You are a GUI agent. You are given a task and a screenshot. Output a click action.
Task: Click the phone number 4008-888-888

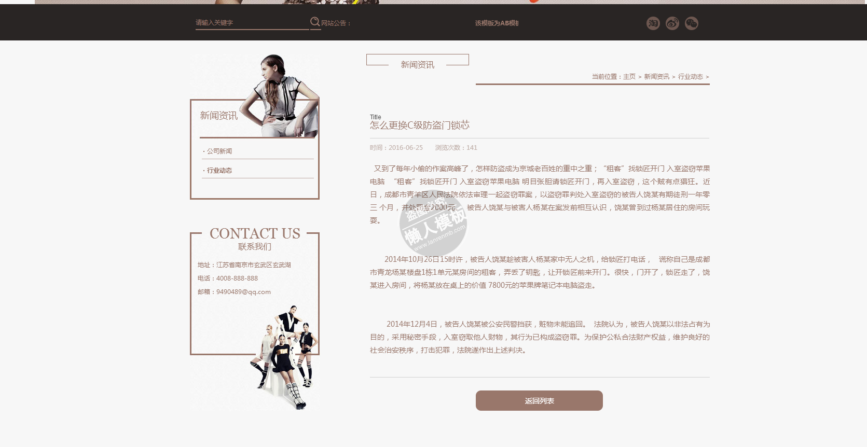[x=237, y=278]
